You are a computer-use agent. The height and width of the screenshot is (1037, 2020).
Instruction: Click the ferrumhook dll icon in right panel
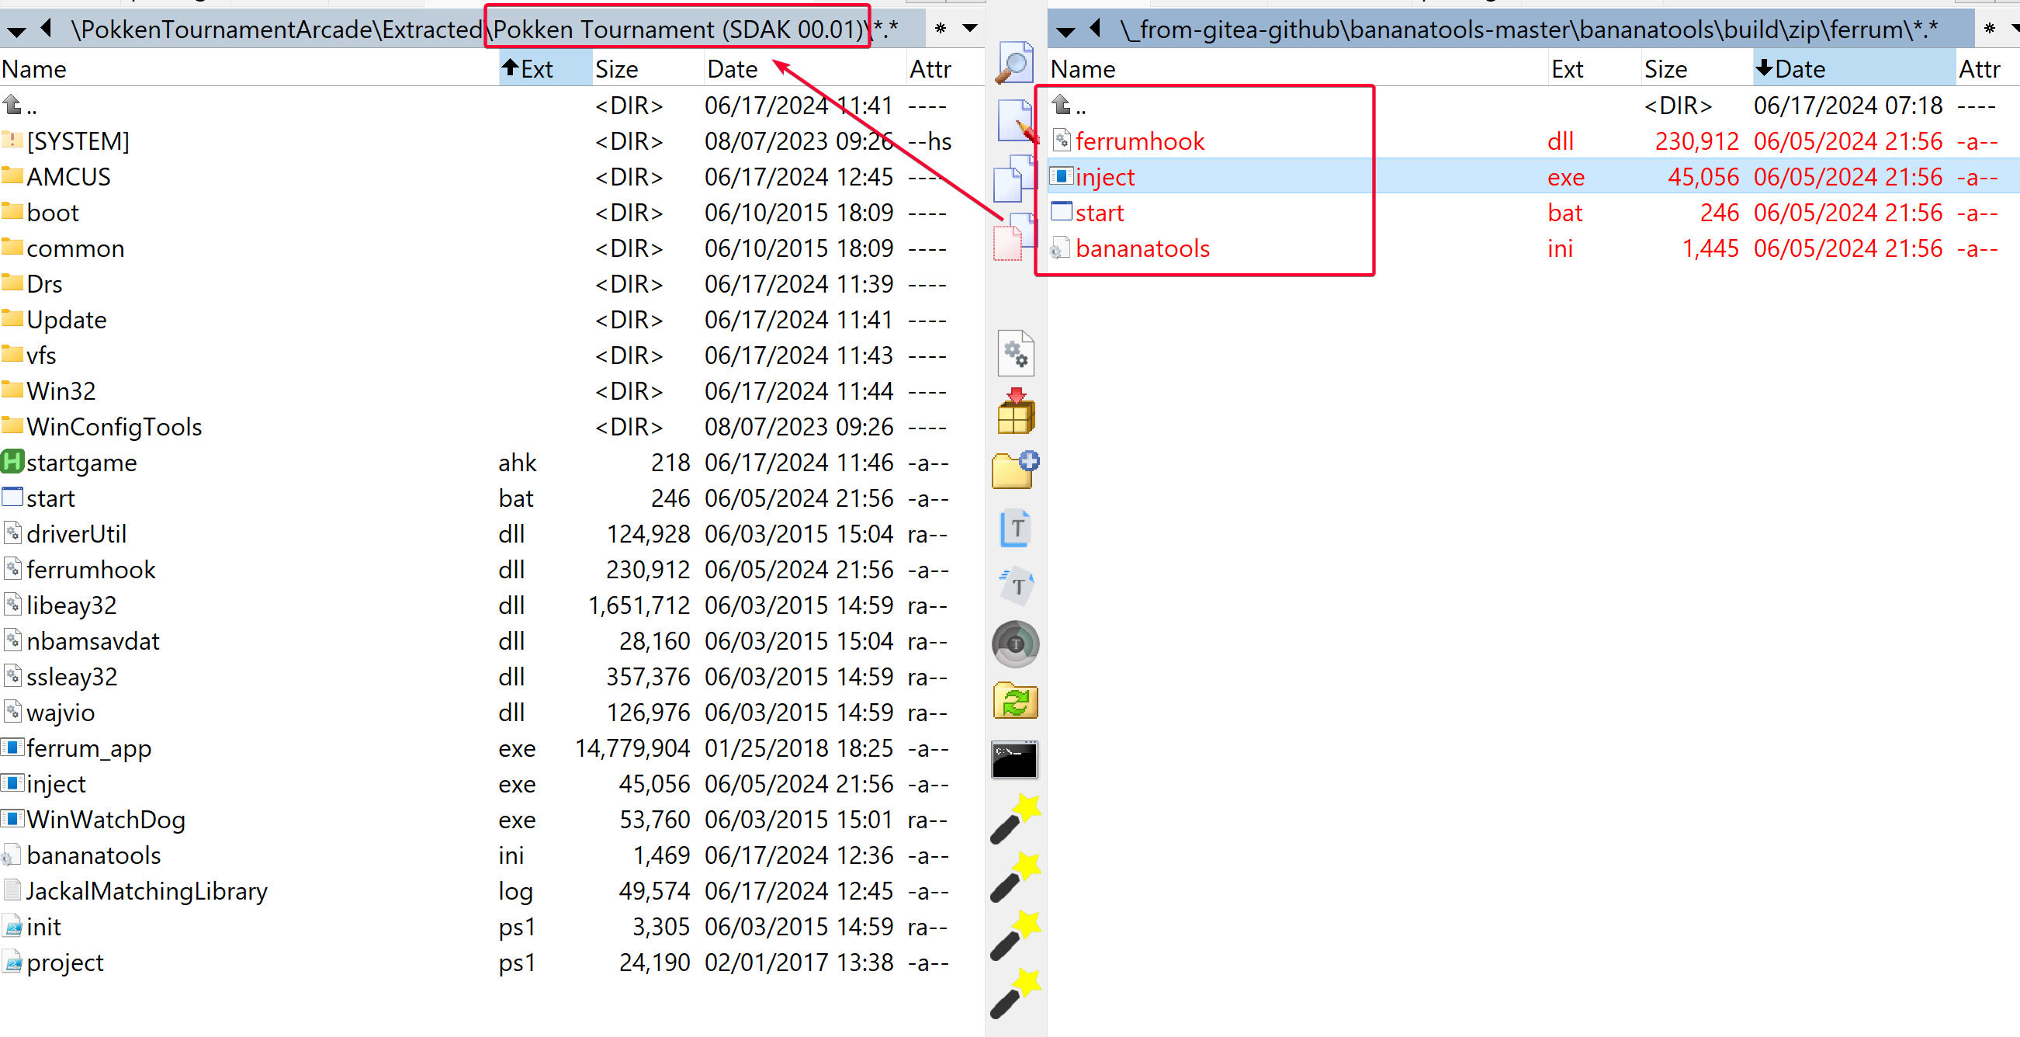(1061, 140)
